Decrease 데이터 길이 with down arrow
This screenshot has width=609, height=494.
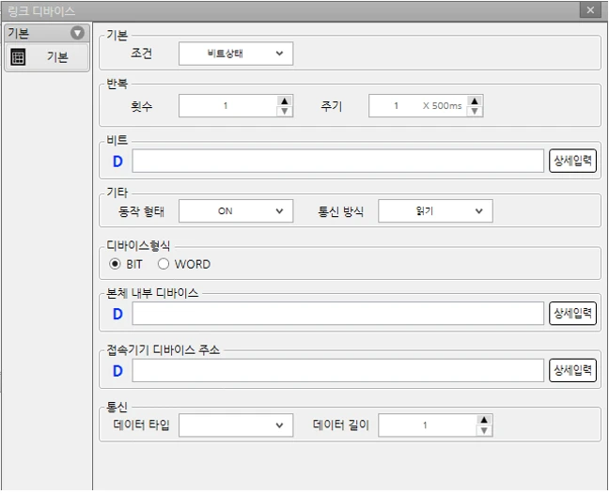coord(484,430)
